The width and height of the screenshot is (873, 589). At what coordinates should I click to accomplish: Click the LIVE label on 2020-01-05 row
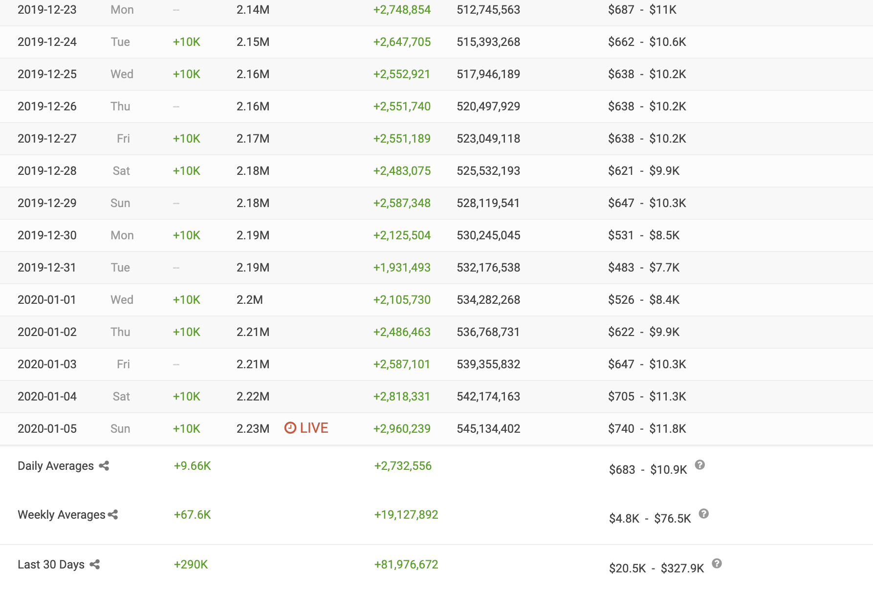pyautogui.click(x=314, y=428)
